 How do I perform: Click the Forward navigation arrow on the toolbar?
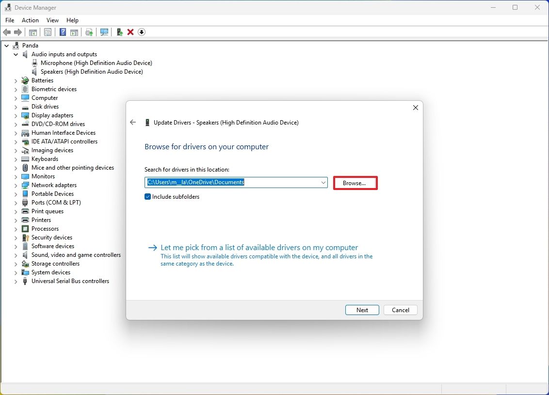18,32
